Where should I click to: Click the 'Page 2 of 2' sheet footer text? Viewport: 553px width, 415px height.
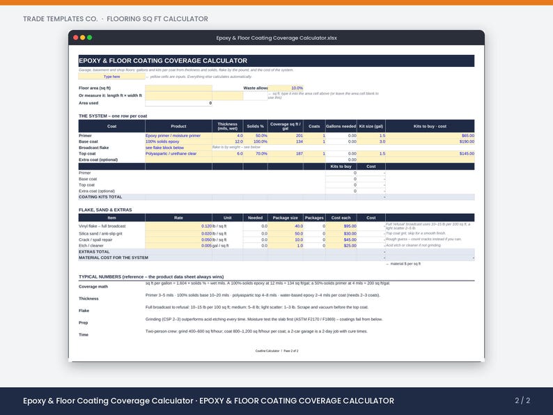click(x=291, y=351)
